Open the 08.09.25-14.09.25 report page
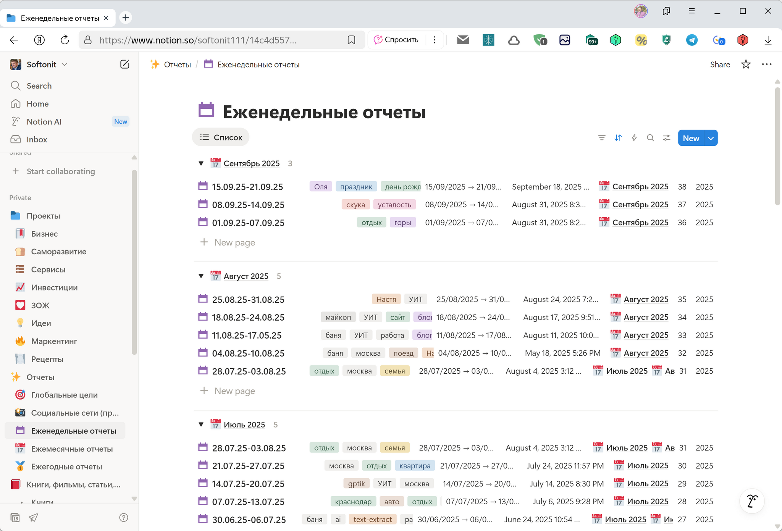 coord(248,205)
